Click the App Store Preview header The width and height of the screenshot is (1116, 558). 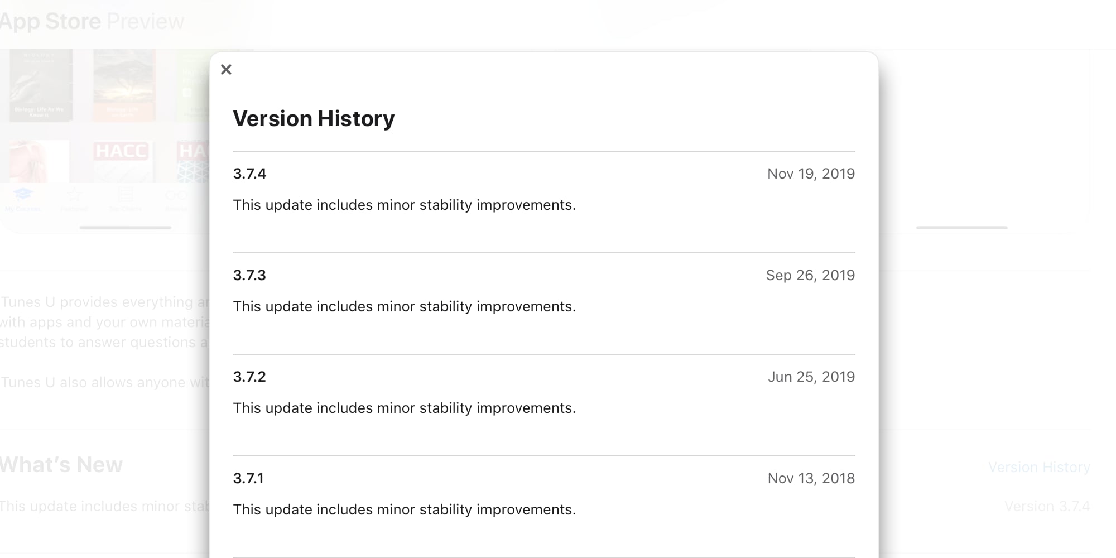pyautogui.click(x=92, y=21)
